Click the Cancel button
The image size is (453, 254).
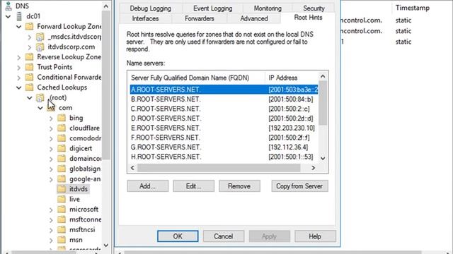click(x=224, y=236)
